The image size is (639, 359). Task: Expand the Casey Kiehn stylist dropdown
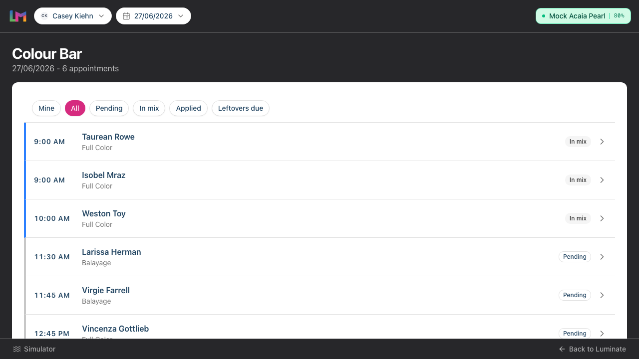(73, 16)
